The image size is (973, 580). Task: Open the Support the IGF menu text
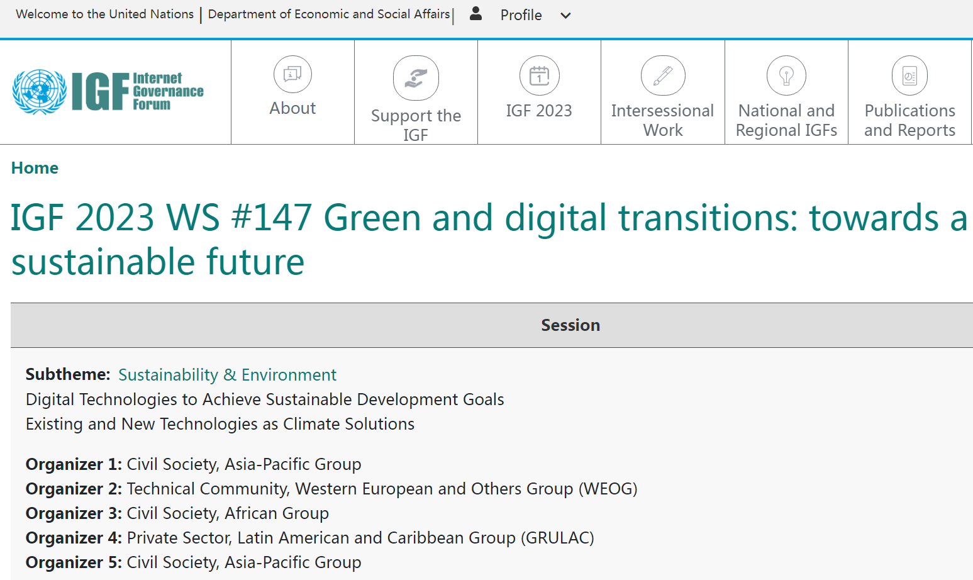(416, 125)
